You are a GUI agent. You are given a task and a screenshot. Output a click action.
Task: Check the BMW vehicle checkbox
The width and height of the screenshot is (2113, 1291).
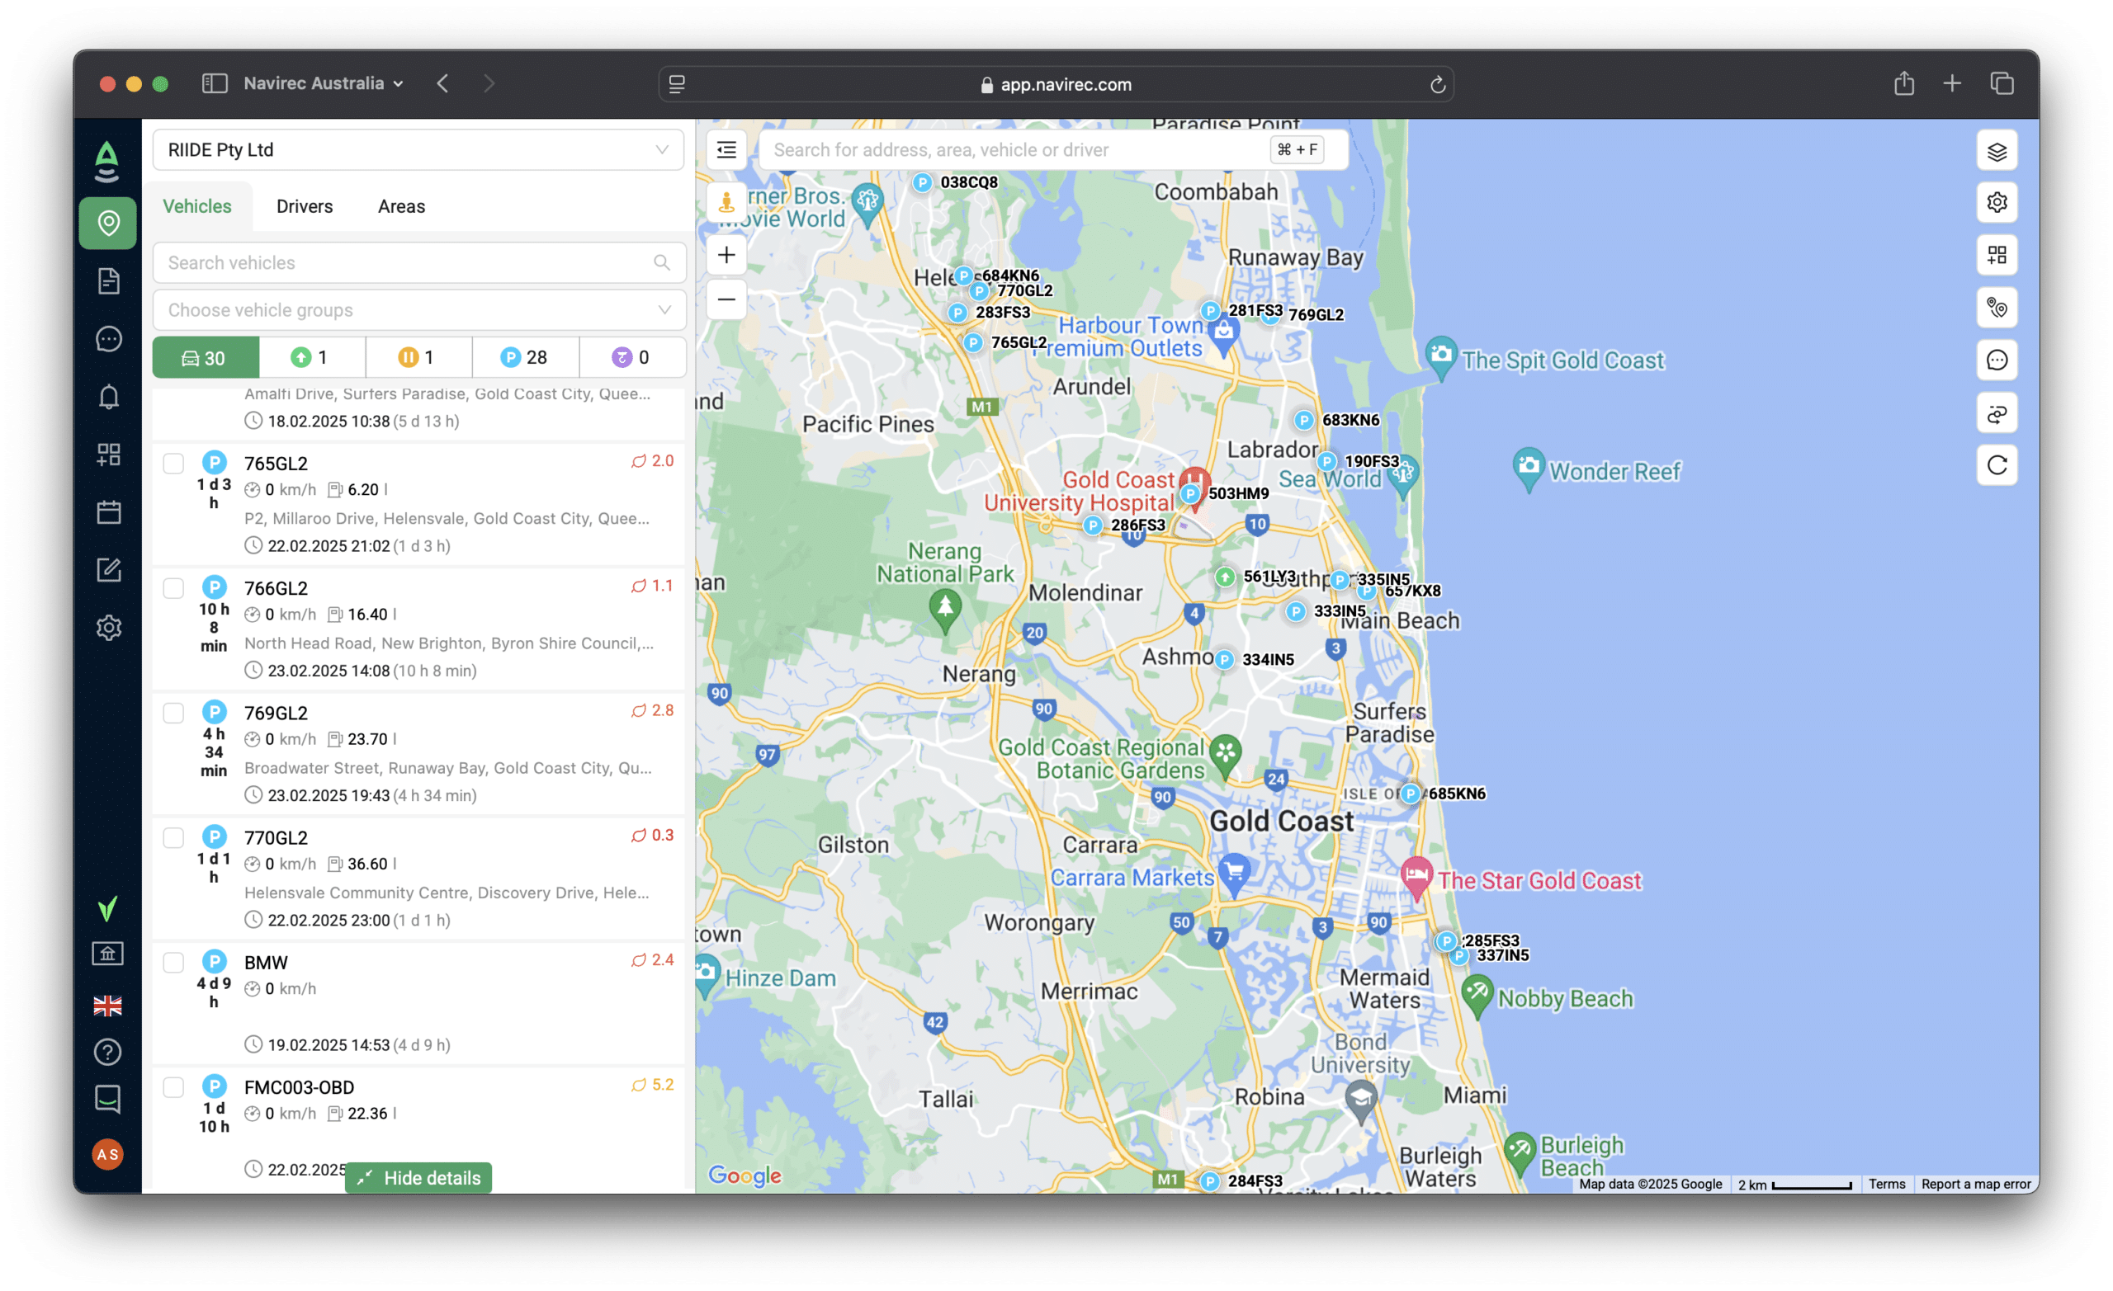coord(173,962)
